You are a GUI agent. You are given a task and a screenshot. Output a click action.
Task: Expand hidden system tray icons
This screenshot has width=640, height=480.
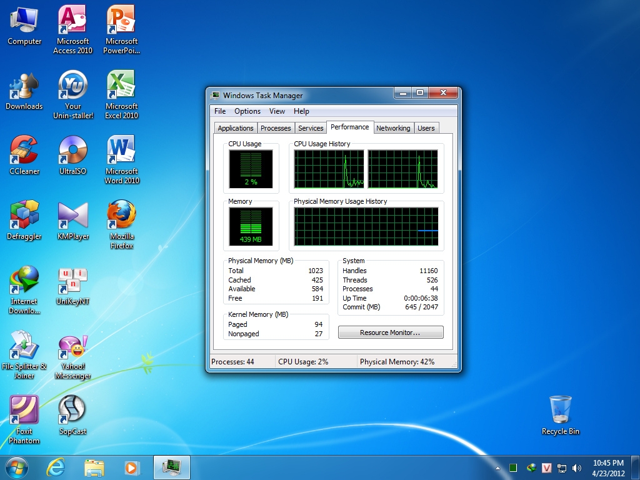point(497,467)
